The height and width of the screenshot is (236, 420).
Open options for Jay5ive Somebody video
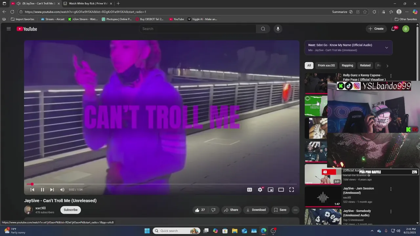pos(391,212)
